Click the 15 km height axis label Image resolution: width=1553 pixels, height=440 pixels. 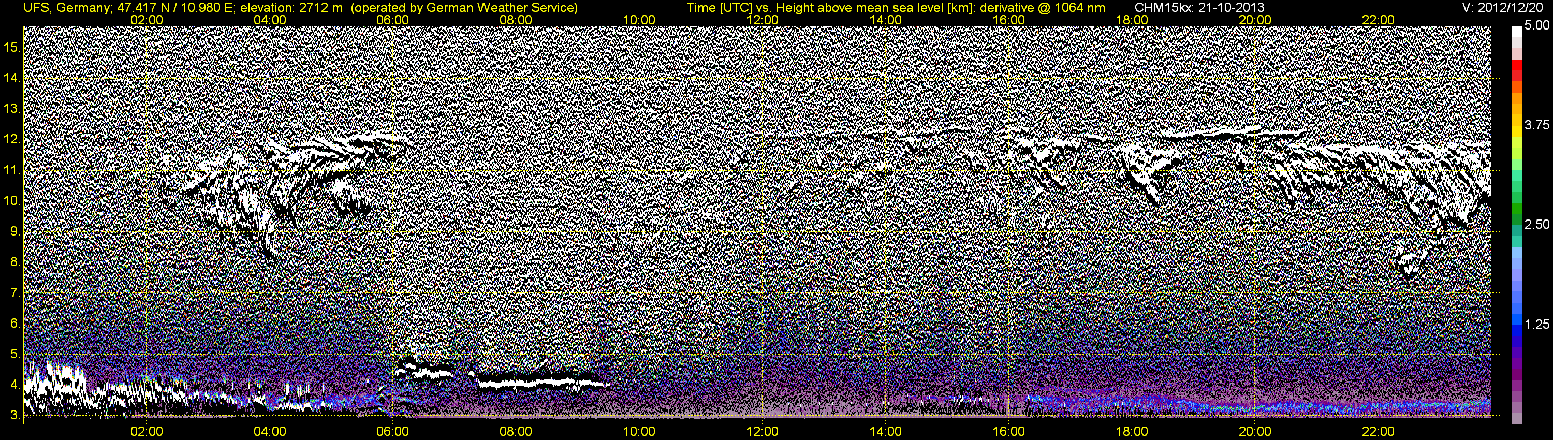click(x=12, y=47)
